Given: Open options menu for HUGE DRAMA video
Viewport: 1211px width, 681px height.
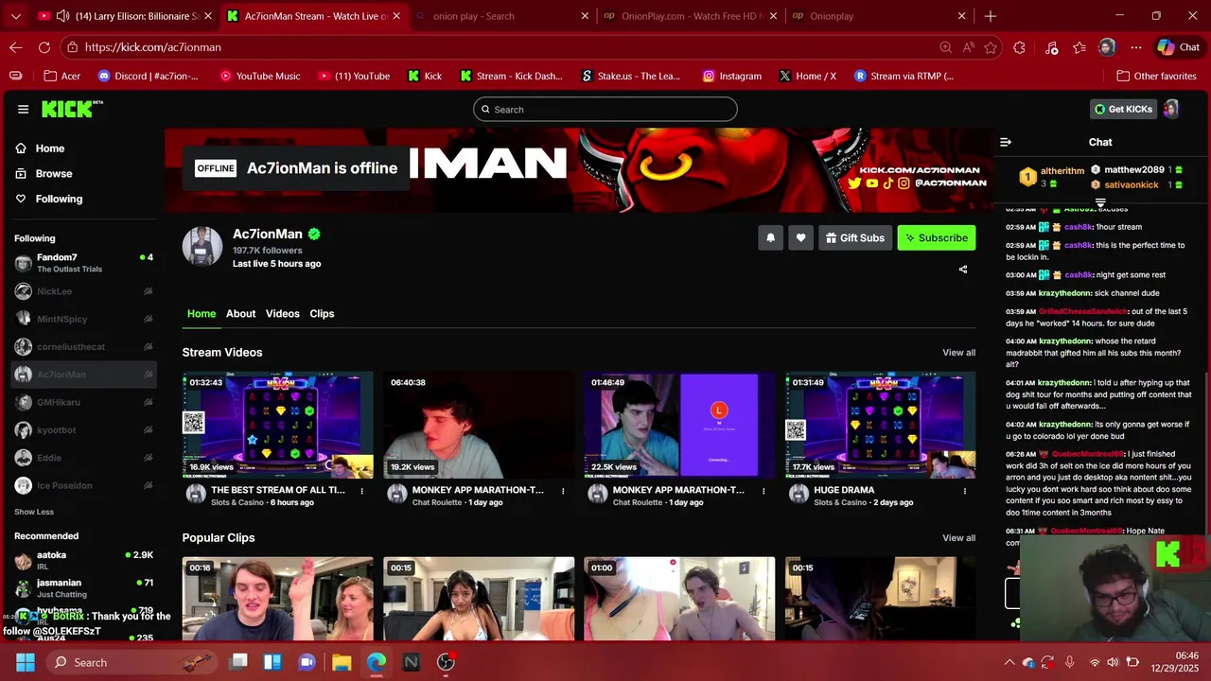Looking at the screenshot, I should (965, 491).
